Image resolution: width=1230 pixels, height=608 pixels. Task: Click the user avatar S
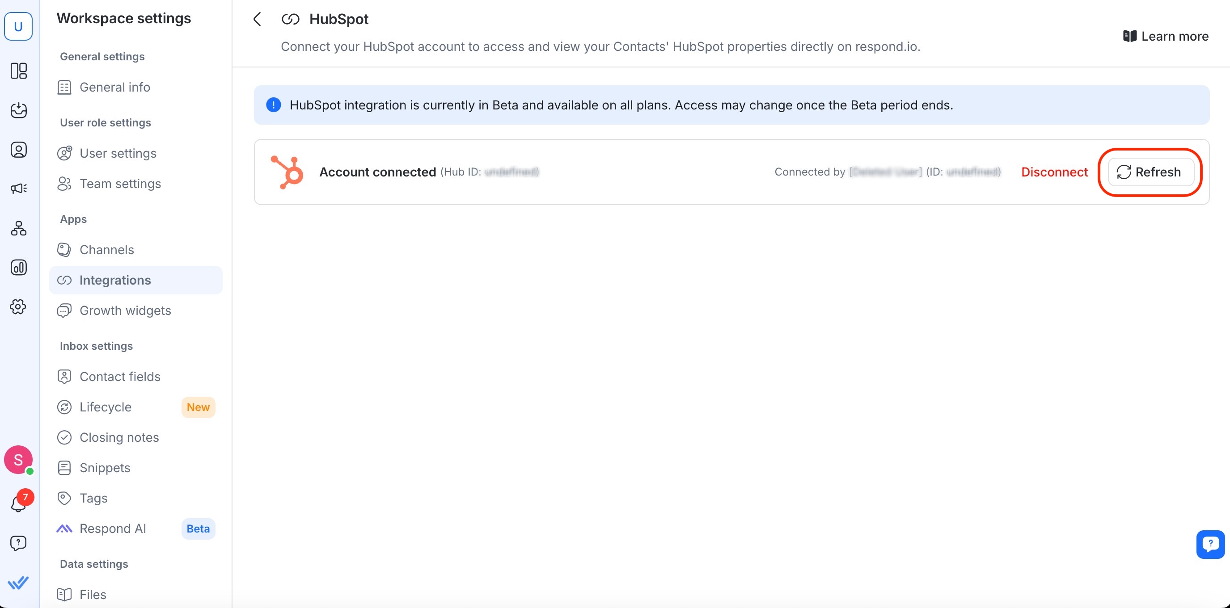point(19,460)
